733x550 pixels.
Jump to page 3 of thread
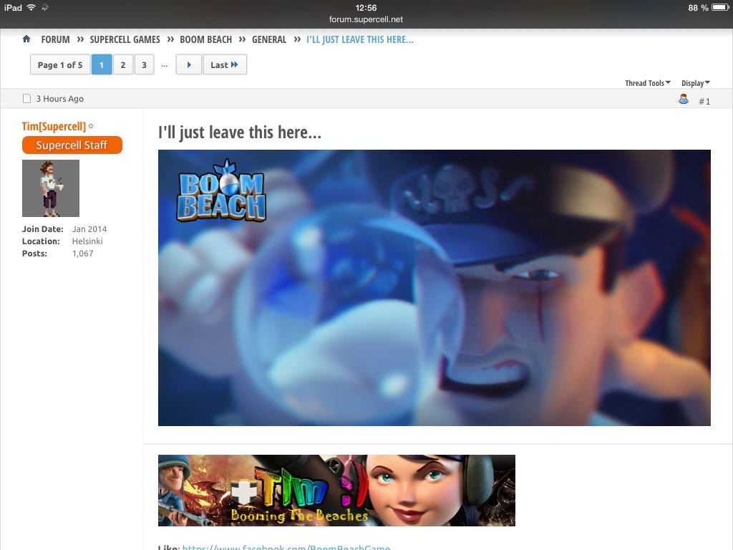[144, 65]
